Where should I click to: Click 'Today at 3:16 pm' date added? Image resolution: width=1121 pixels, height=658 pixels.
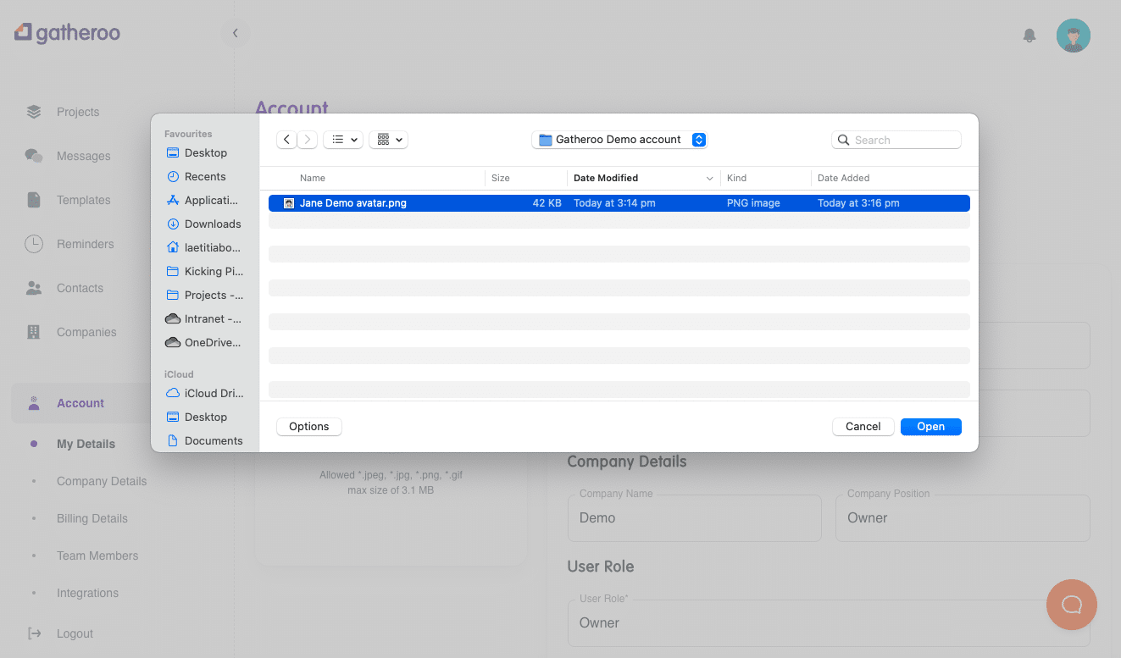point(858,203)
